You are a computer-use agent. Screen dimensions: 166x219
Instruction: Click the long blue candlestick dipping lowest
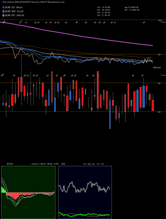(110, 114)
